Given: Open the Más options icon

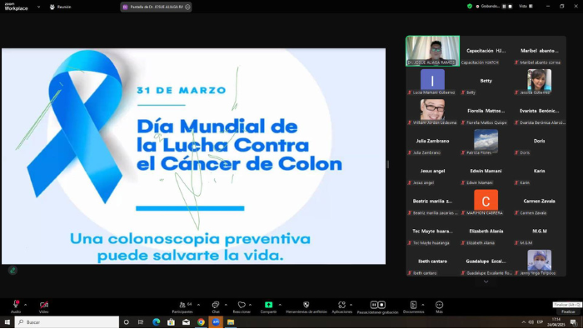Looking at the screenshot, I should [x=439, y=305].
